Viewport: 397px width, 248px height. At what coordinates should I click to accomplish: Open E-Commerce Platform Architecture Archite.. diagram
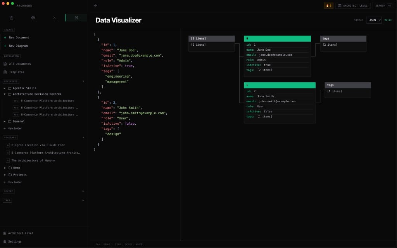pos(46,153)
